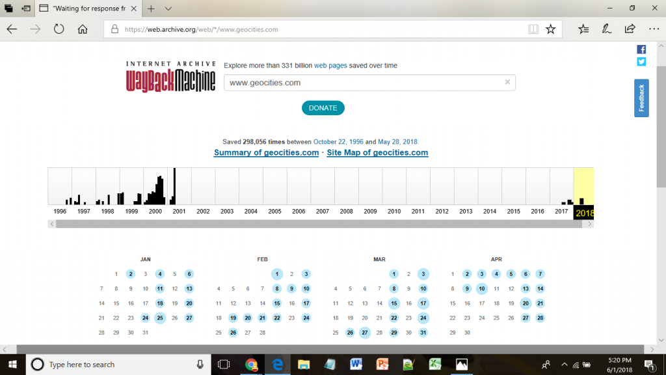Image resolution: width=666 pixels, height=375 pixels.
Task: Expand hidden icons in the system tray
Action: [565, 365]
